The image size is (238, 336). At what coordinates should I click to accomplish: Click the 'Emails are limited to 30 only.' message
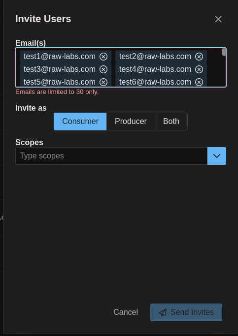click(x=57, y=92)
